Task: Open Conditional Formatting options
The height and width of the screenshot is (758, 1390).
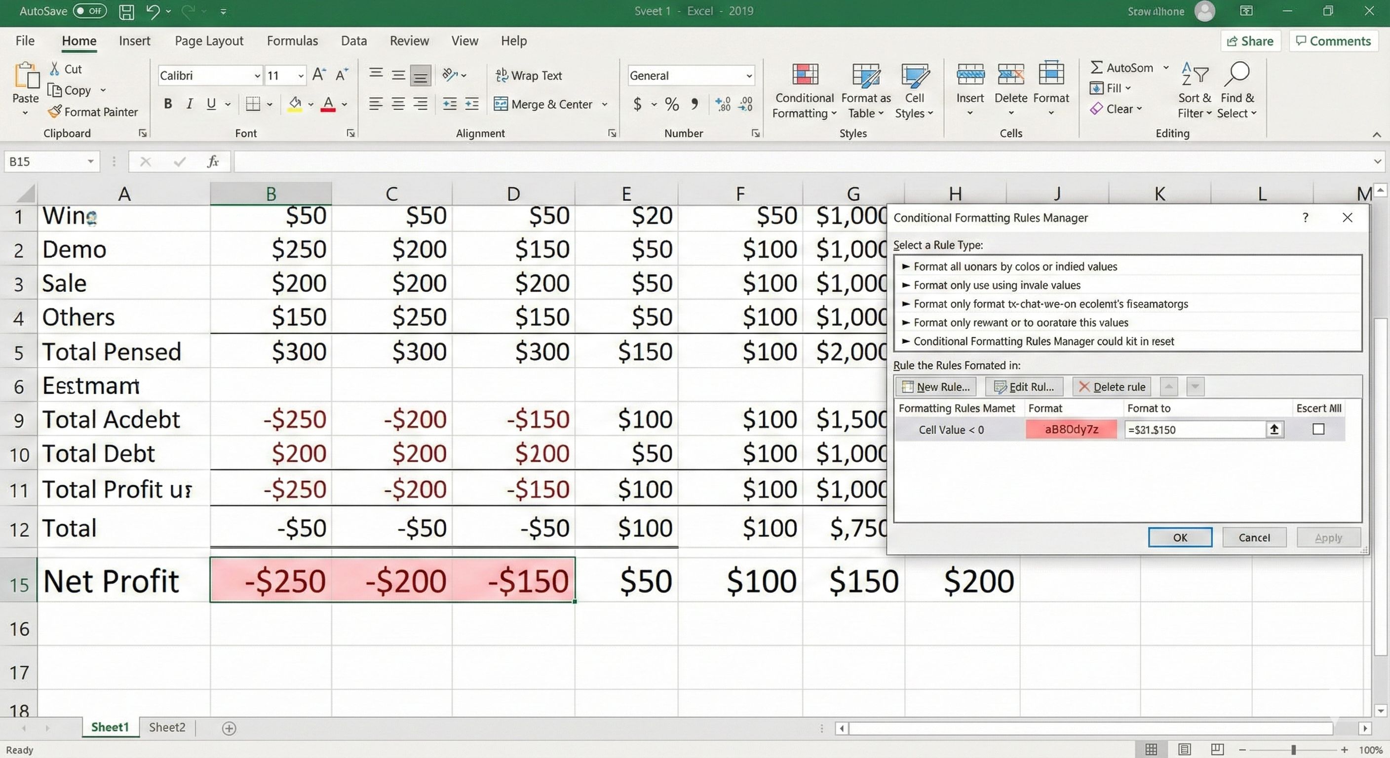Action: [x=804, y=92]
